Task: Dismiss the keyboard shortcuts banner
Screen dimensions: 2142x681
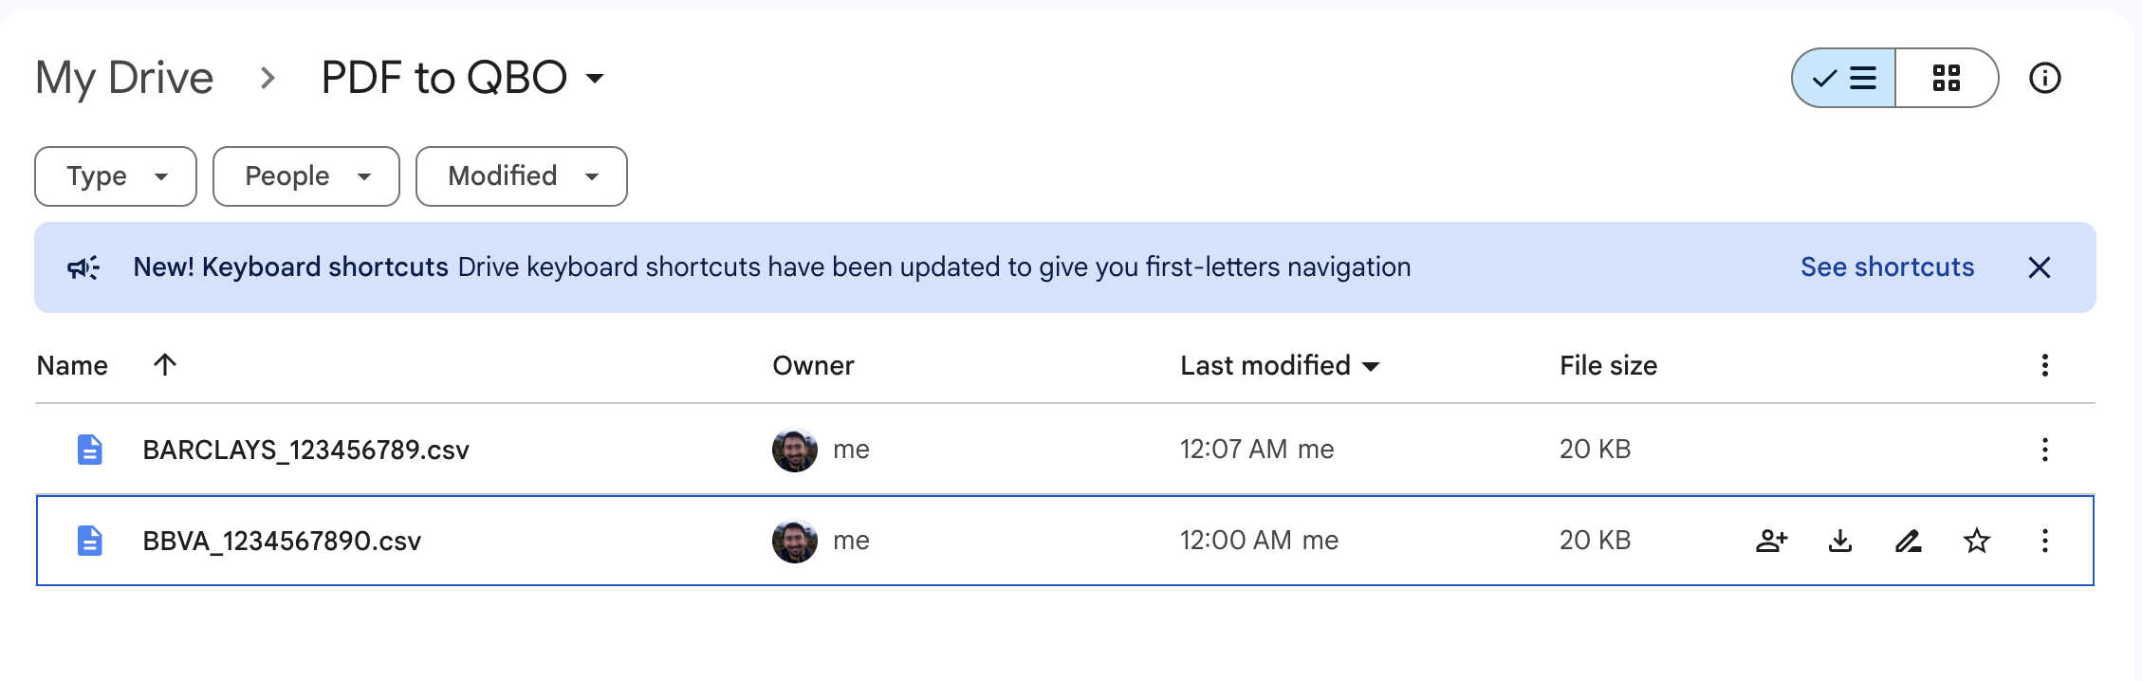Action: tap(2040, 267)
